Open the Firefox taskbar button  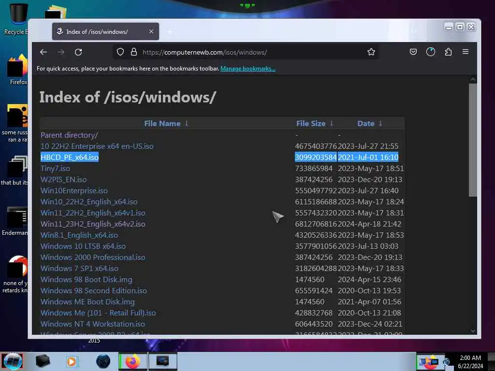pos(133,361)
